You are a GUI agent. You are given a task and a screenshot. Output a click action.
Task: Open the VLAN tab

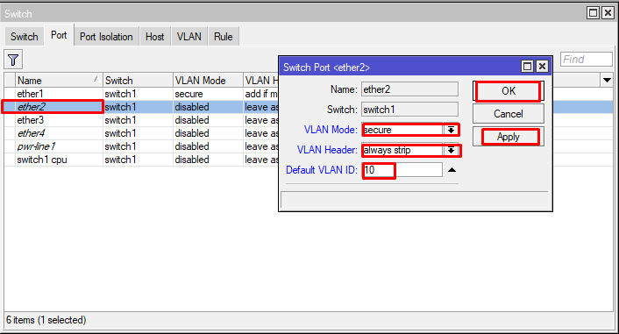pos(189,37)
